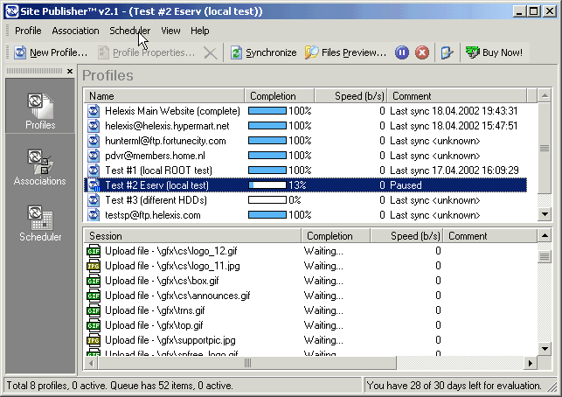The image size is (562, 397).
Task: Click the blue pause icon
Action: 402,52
